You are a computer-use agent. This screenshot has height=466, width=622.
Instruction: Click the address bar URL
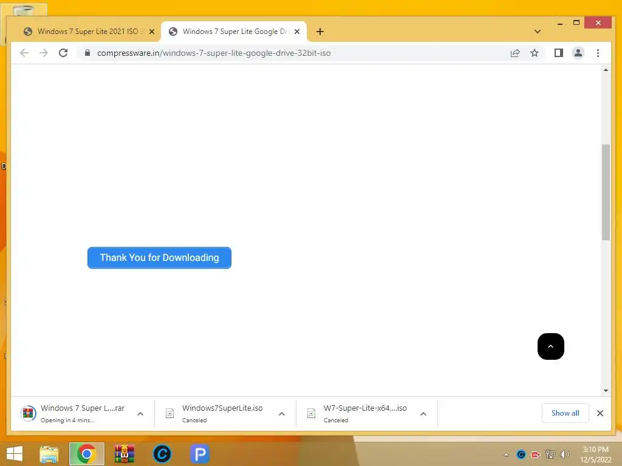point(214,53)
